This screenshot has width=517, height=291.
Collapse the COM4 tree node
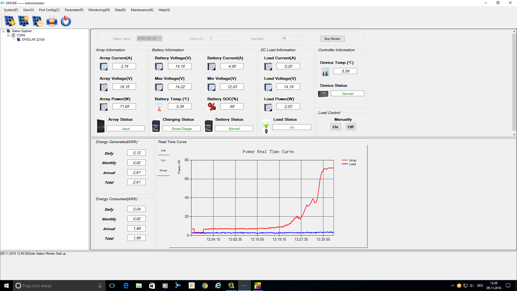click(x=8, y=35)
